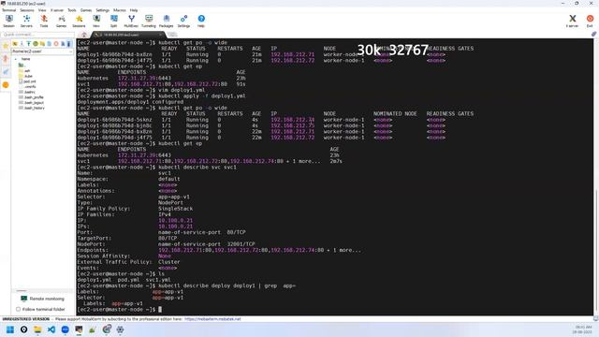This screenshot has width=599, height=337.
Task: Select .bash_profile file in sidebar
Action: click(31, 97)
